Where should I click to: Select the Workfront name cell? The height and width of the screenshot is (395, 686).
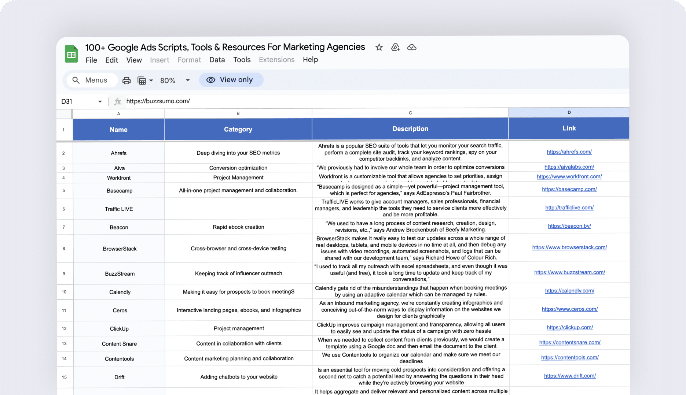click(119, 178)
